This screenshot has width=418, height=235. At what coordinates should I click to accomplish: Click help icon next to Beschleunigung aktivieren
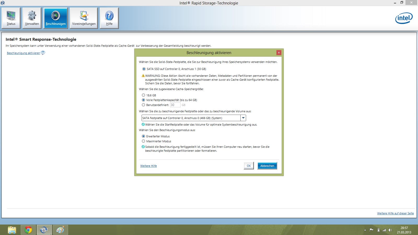click(x=43, y=53)
